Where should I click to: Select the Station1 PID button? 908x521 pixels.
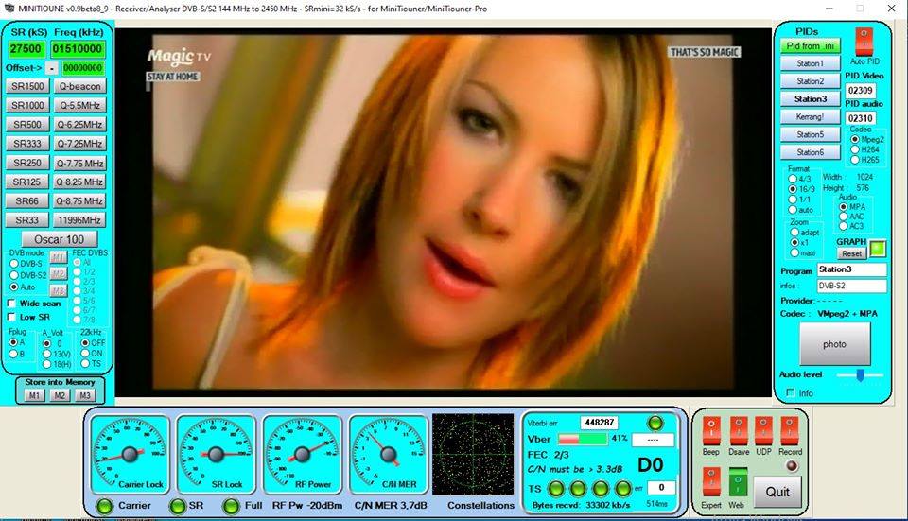point(811,63)
